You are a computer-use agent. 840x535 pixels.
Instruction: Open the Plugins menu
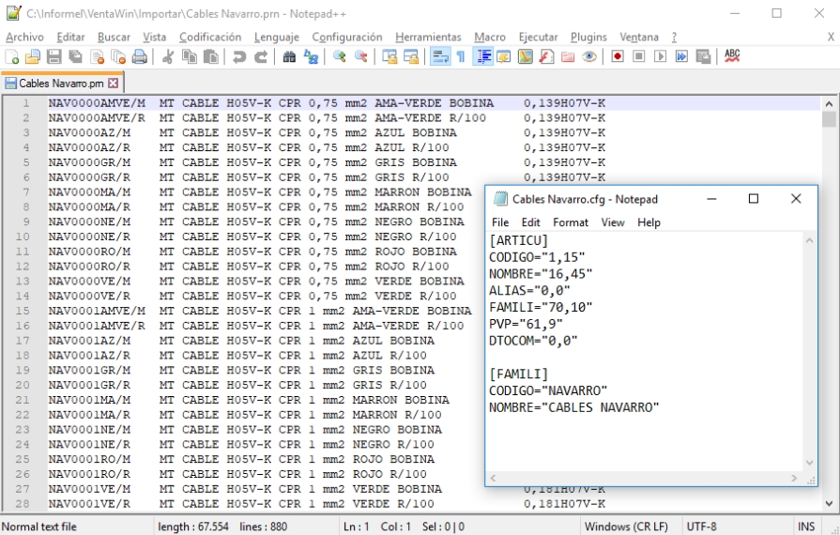[x=588, y=37]
